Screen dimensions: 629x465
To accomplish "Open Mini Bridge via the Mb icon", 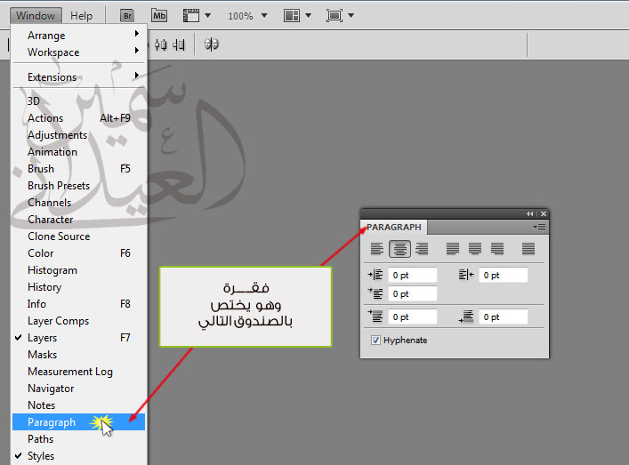I will click(159, 16).
